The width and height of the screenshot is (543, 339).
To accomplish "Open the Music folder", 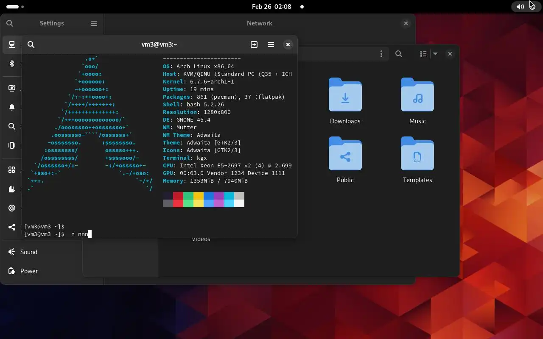I will (x=417, y=101).
